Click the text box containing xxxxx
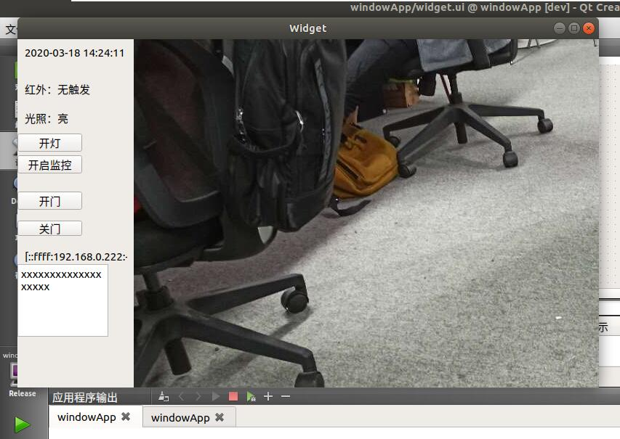Screen dimensions: 620x439 click(x=63, y=300)
